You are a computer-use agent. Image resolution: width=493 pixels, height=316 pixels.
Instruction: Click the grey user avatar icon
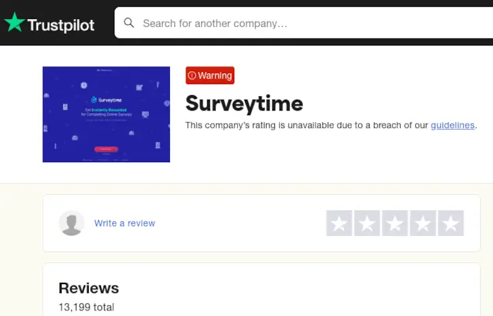pos(72,223)
